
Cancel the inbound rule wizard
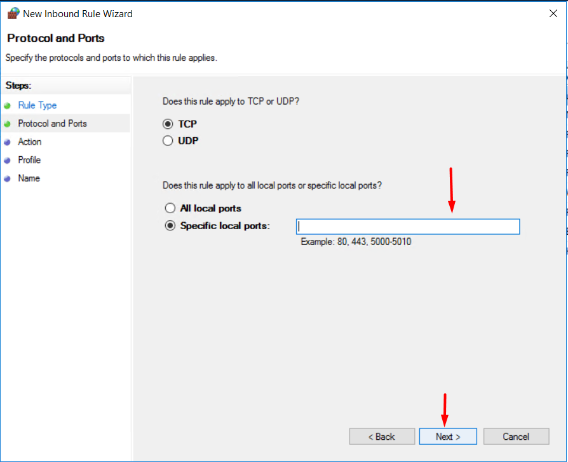coord(515,437)
